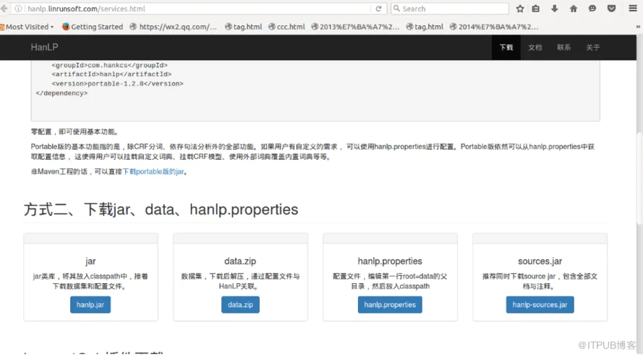Screen dimensions: 643x356
Task: Click the page vertical scrollbar thumb
Action: tap(639, 178)
